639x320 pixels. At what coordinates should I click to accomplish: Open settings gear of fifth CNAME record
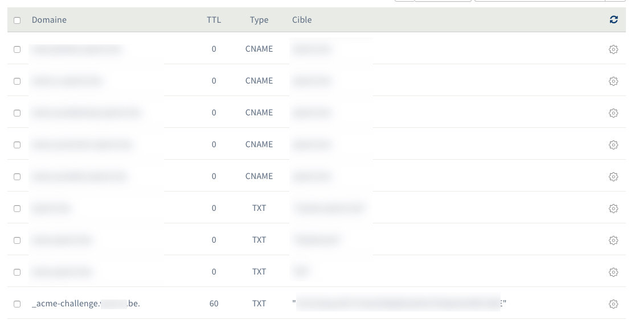[x=613, y=177]
